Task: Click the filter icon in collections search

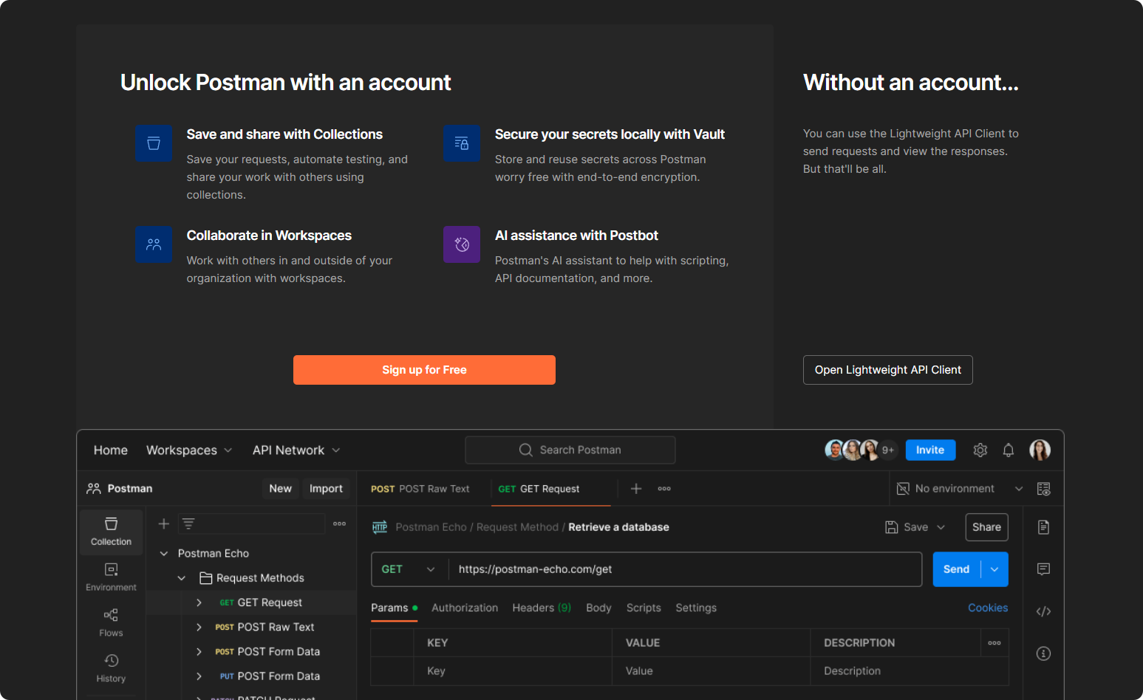Action: [188, 524]
